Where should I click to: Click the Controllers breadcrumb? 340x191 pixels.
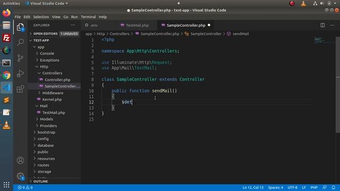120,34
